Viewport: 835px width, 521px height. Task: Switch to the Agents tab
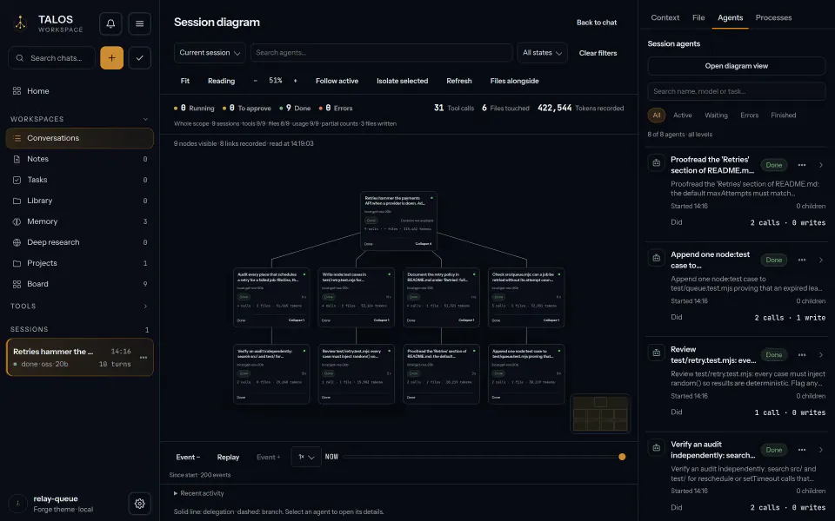[x=730, y=17]
